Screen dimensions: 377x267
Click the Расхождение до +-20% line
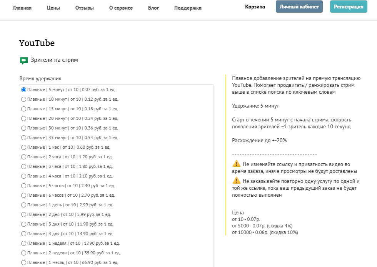click(x=259, y=141)
